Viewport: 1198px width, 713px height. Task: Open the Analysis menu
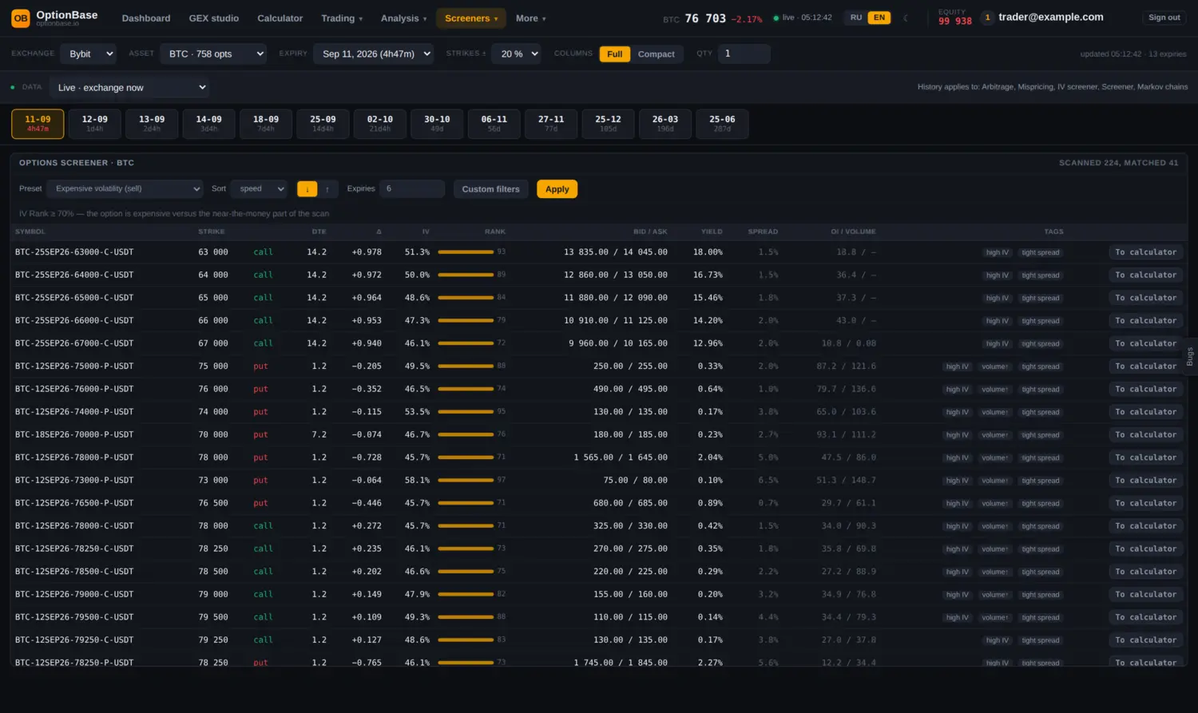(x=403, y=18)
